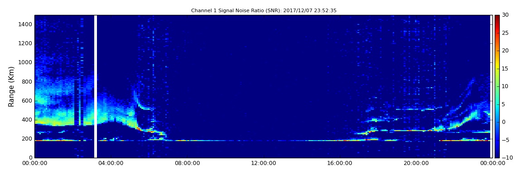521x184 pixels.
Task: Click the dark red top of the colorbar
Action: [497, 17]
